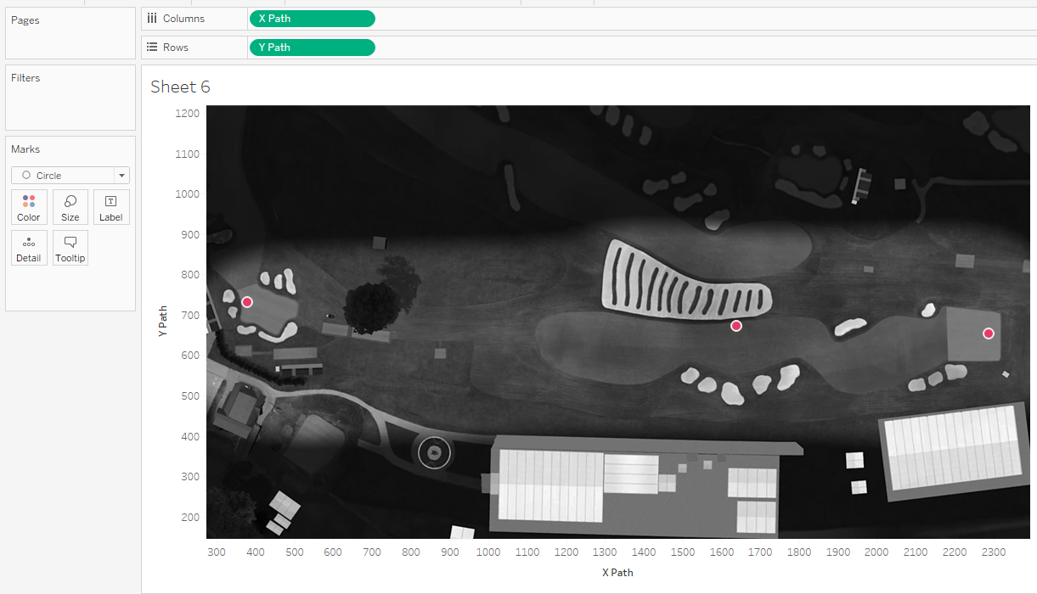Open the Color marks card
1037x594 pixels.
29,207
